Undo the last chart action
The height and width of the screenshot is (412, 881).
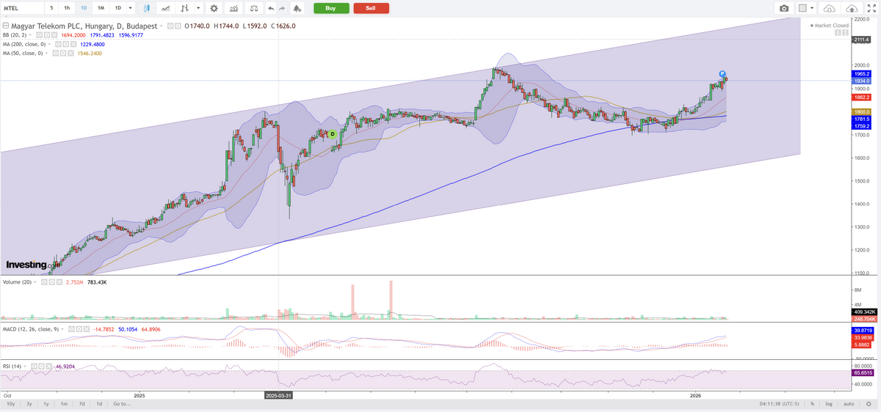[x=271, y=8]
